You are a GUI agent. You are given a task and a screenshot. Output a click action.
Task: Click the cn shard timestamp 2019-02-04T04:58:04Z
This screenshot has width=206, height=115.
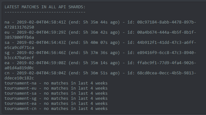(x=41, y=73)
